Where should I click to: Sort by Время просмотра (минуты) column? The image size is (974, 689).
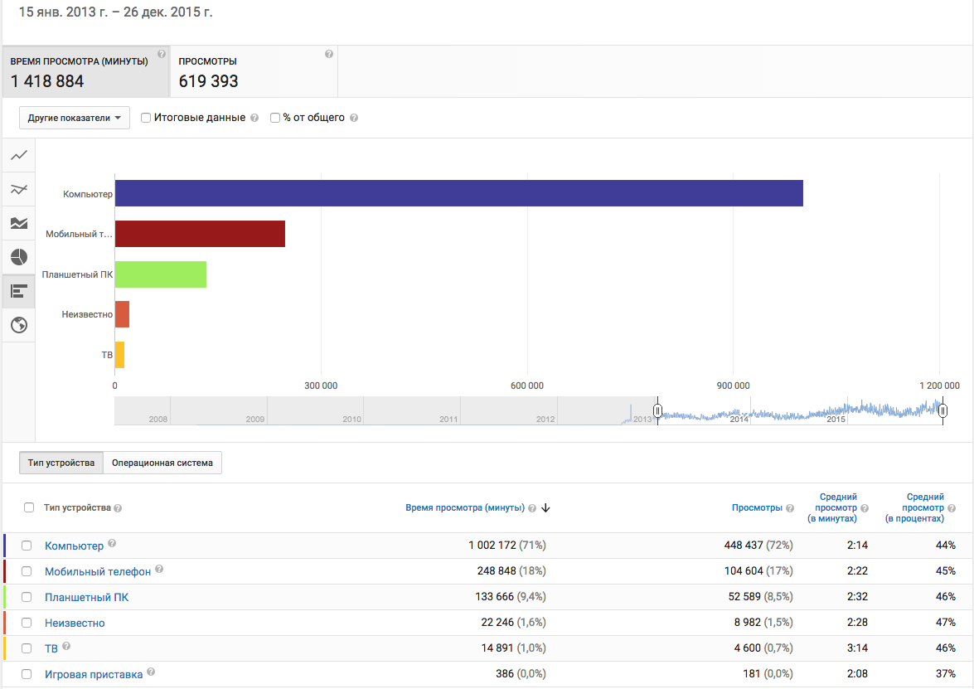pos(465,508)
